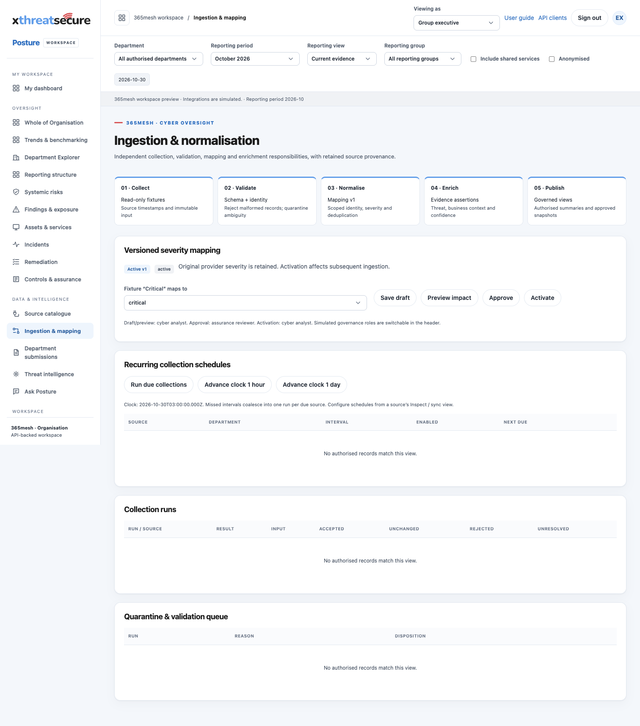Screen dimensions: 640x726
Task: Click the Source catalogue plug icon
Action: point(16,313)
